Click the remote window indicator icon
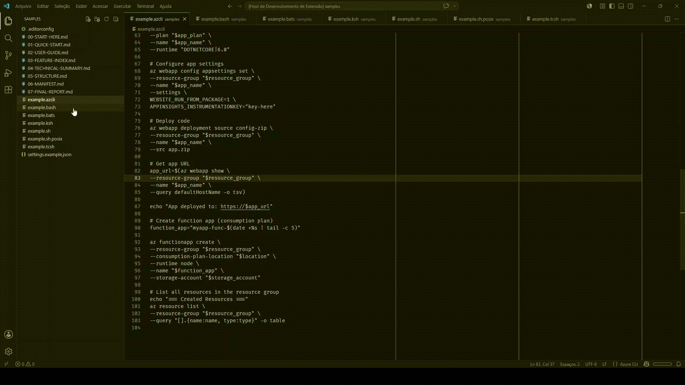 pyautogui.click(x=6, y=364)
